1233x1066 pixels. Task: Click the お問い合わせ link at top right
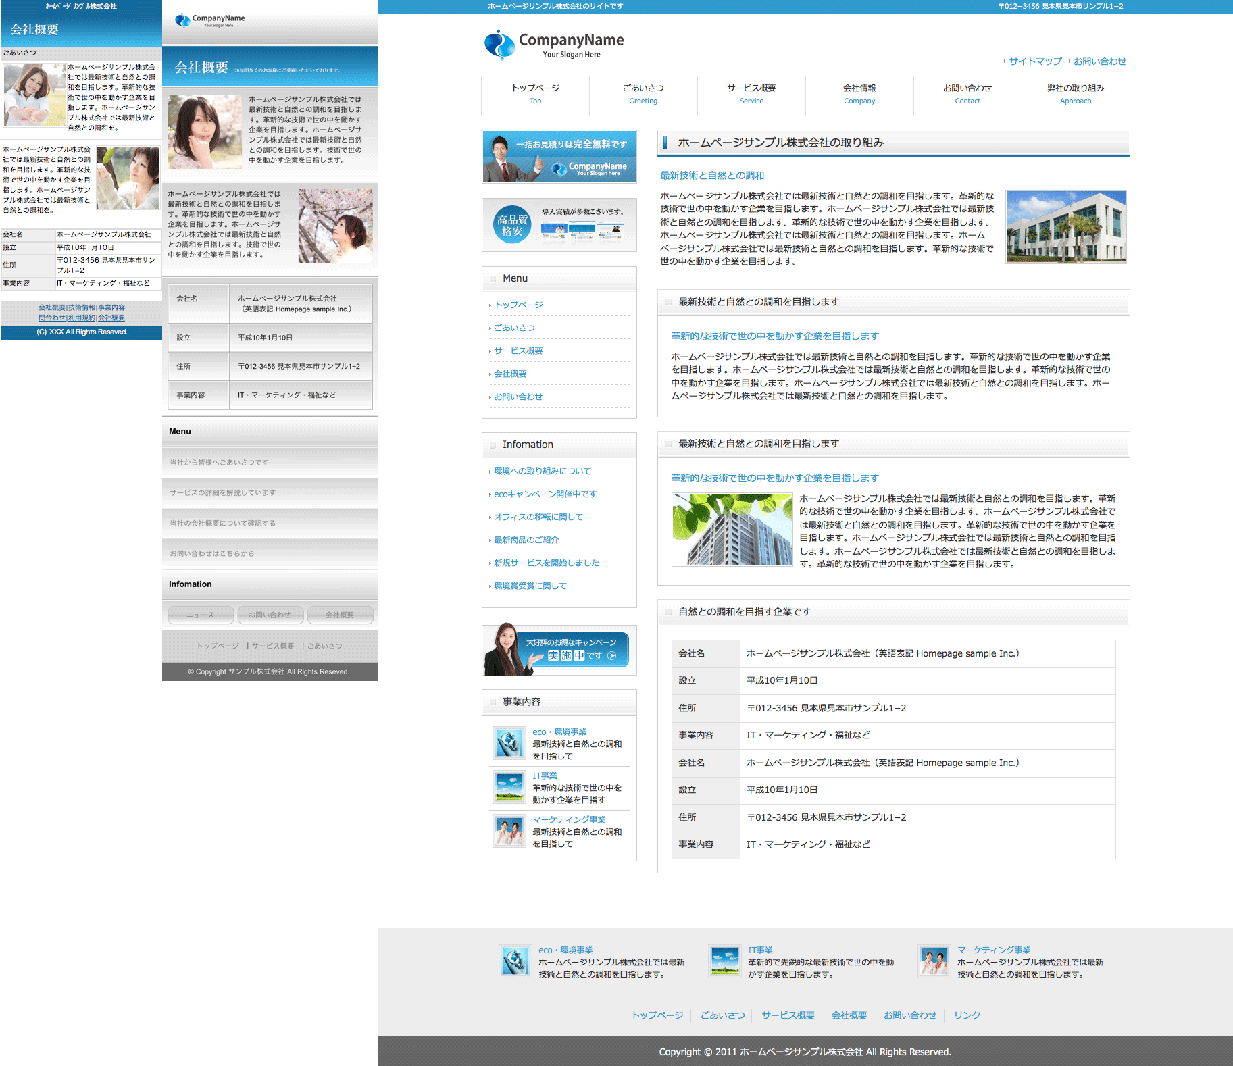point(1099,61)
